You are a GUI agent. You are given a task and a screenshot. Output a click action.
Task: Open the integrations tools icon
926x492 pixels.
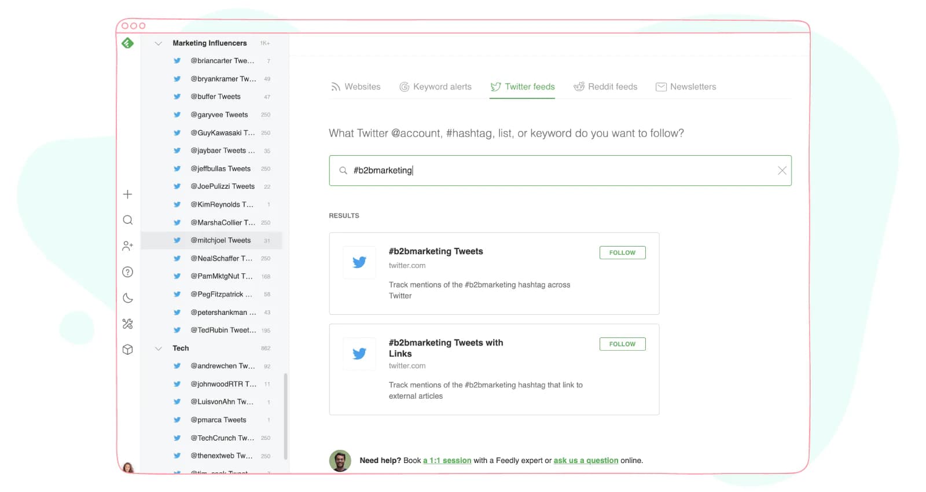pyautogui.click(x=128, y=324)
